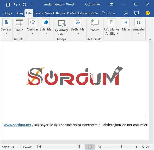
Task: Send feedback with the smiley face icon
Action: (148, 13)
